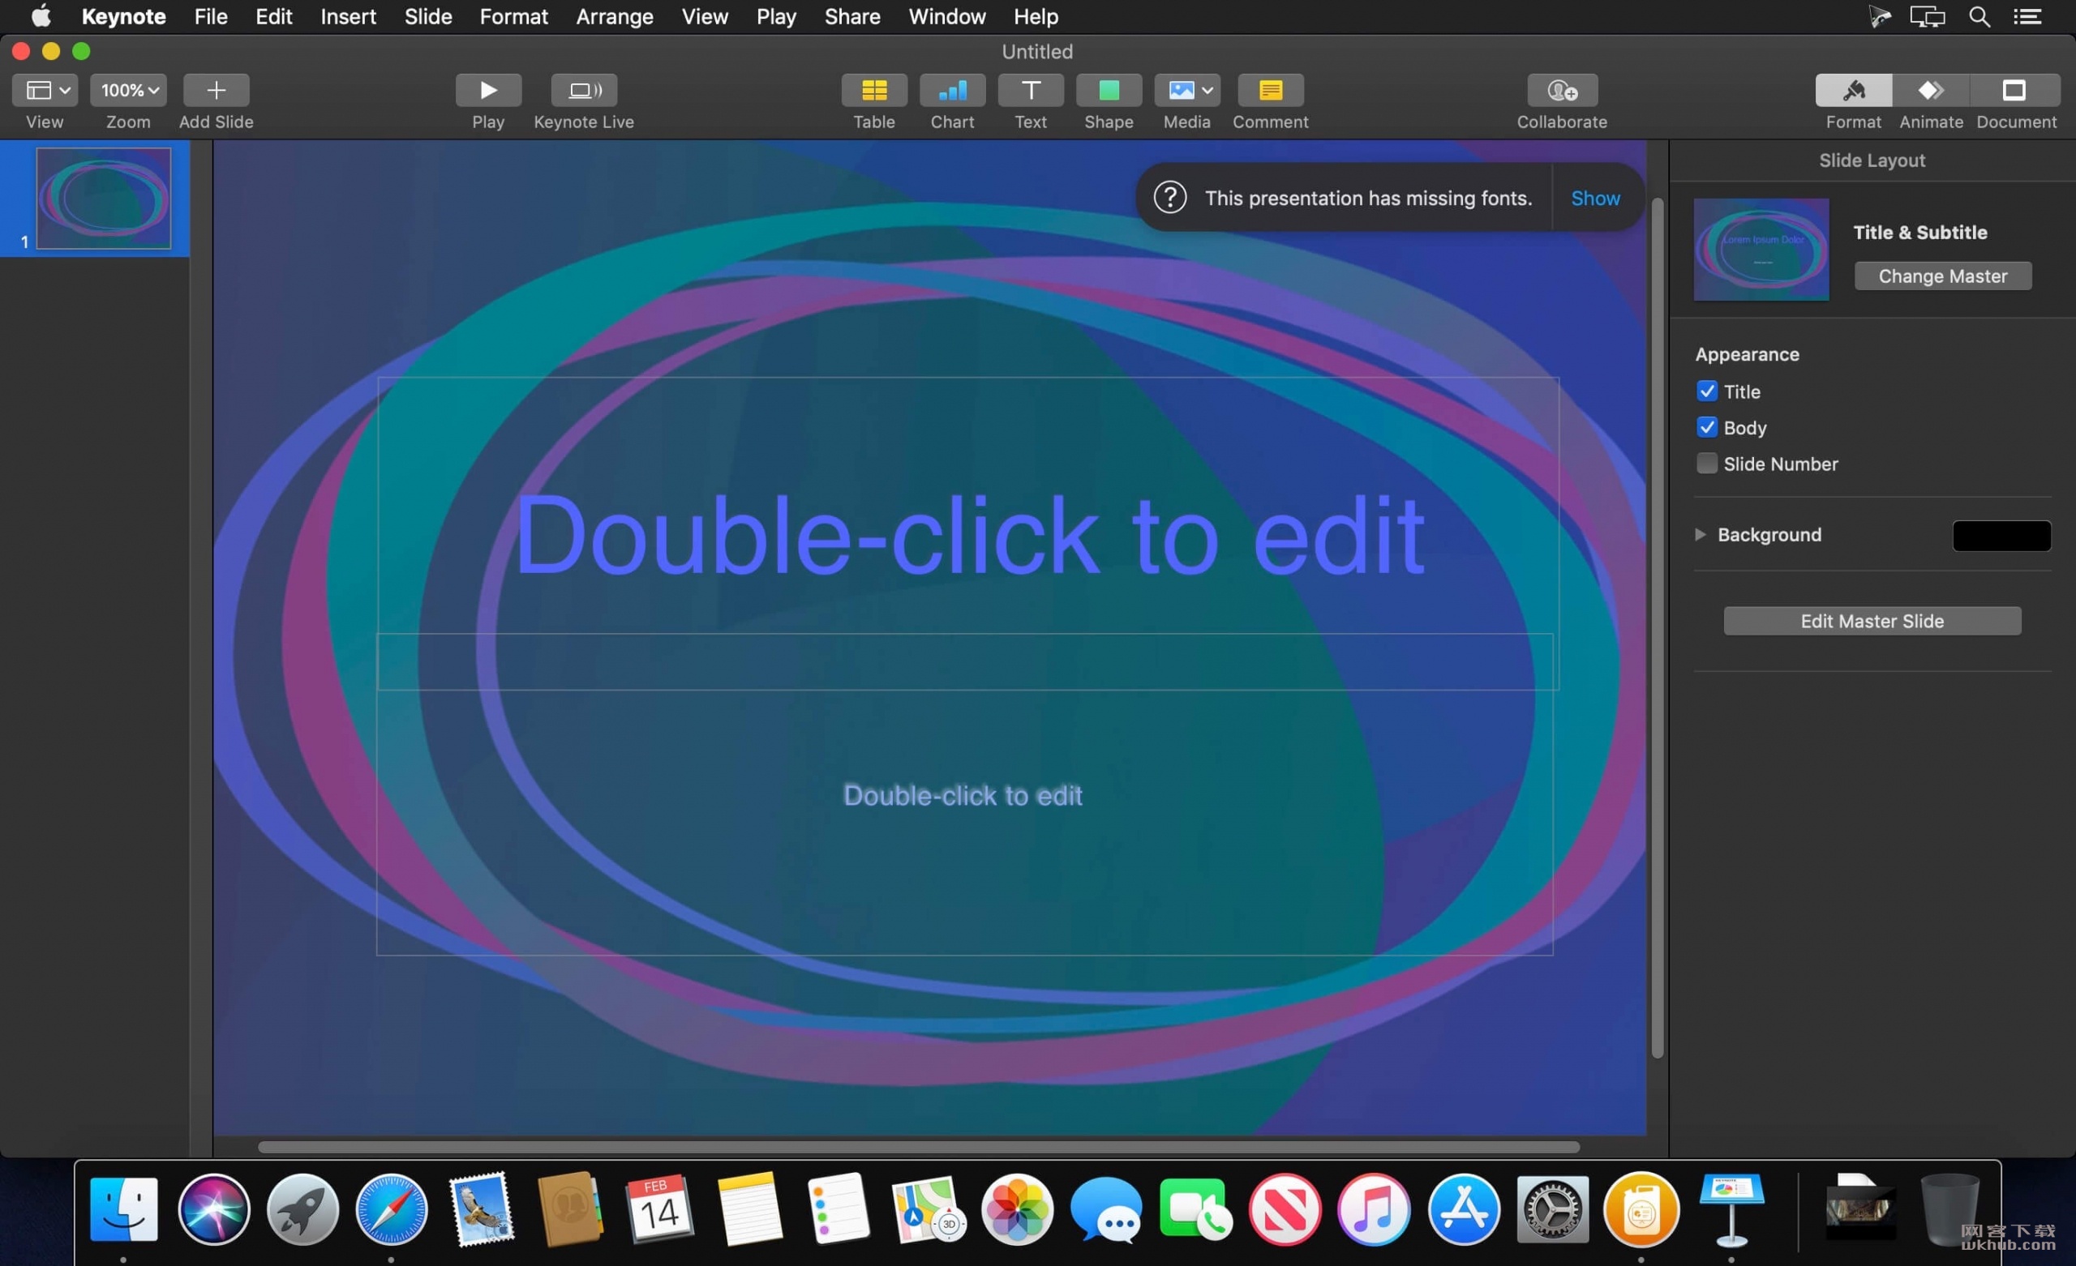Open Finder from the Dock
This screenshot has height=1266, width=2076.
[123, 1209]
